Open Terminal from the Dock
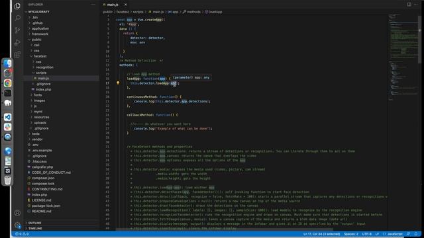This screenshot has width=424, height=238. click(x=7, y=93)
